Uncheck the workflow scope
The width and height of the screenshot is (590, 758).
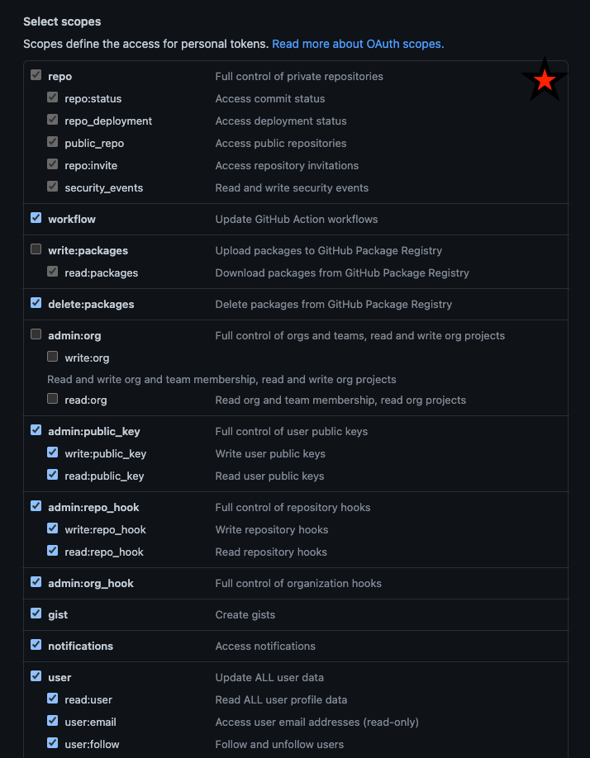(x=36, y=217)
